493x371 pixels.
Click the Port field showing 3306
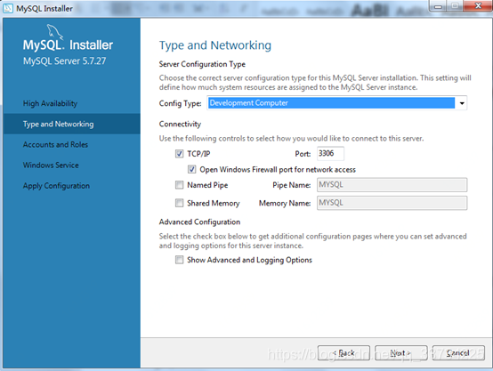coord(330,153)
